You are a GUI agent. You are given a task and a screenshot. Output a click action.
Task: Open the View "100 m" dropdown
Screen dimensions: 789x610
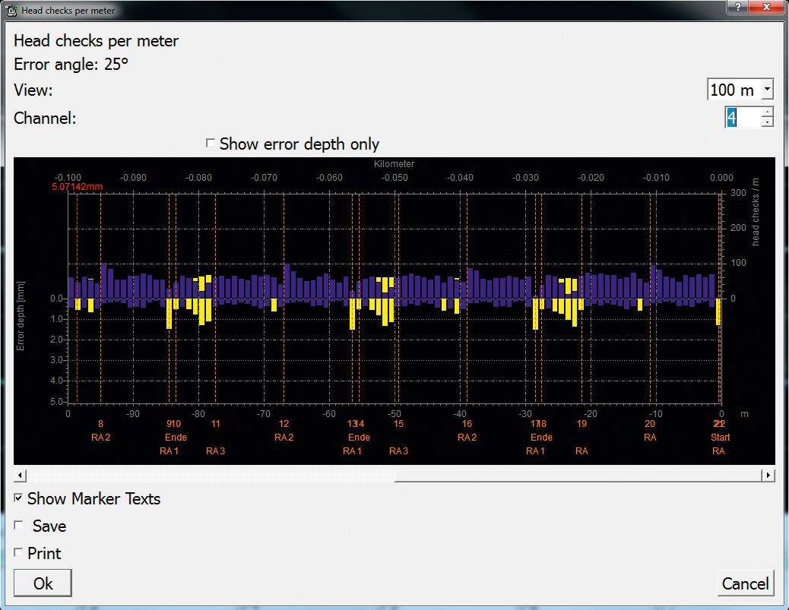768,90
